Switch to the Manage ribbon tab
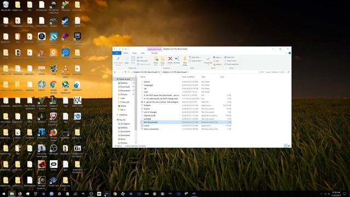Image resolution: width=350 pixels, height=197 pixels. pos(154,53)
